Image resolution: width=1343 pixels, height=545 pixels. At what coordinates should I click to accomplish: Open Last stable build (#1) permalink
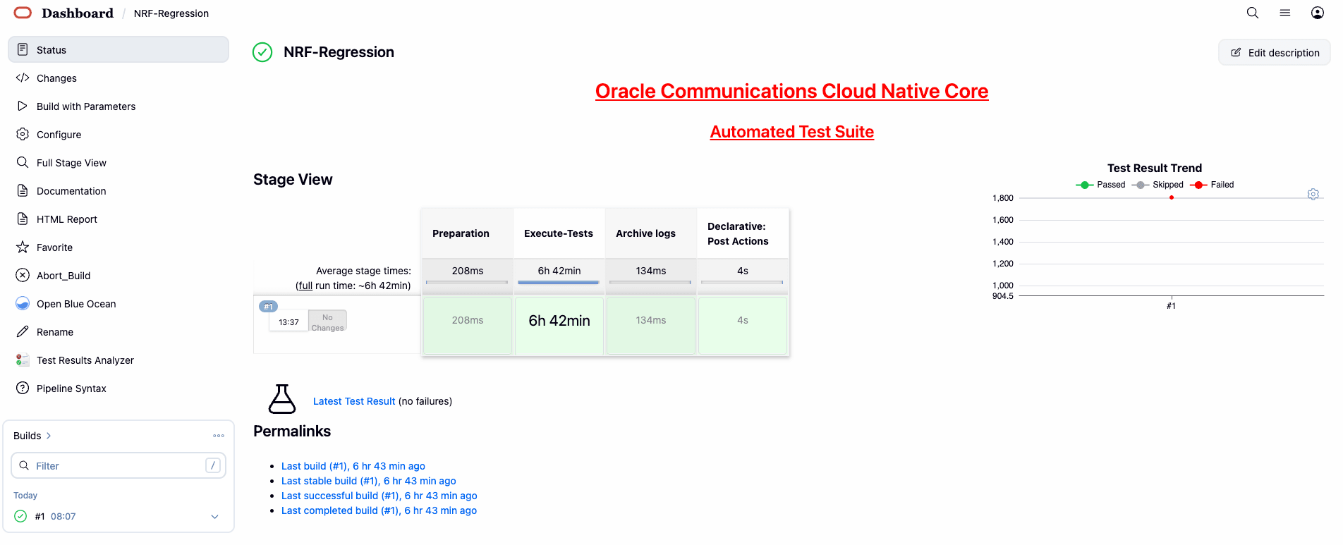[x=369, y=481]
